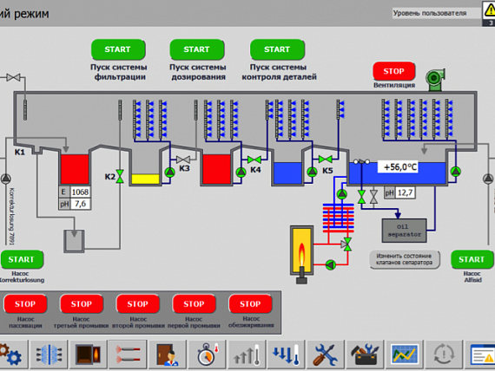Open the trend chart icon
495x371 pixels.
click(x=405, y=355)
